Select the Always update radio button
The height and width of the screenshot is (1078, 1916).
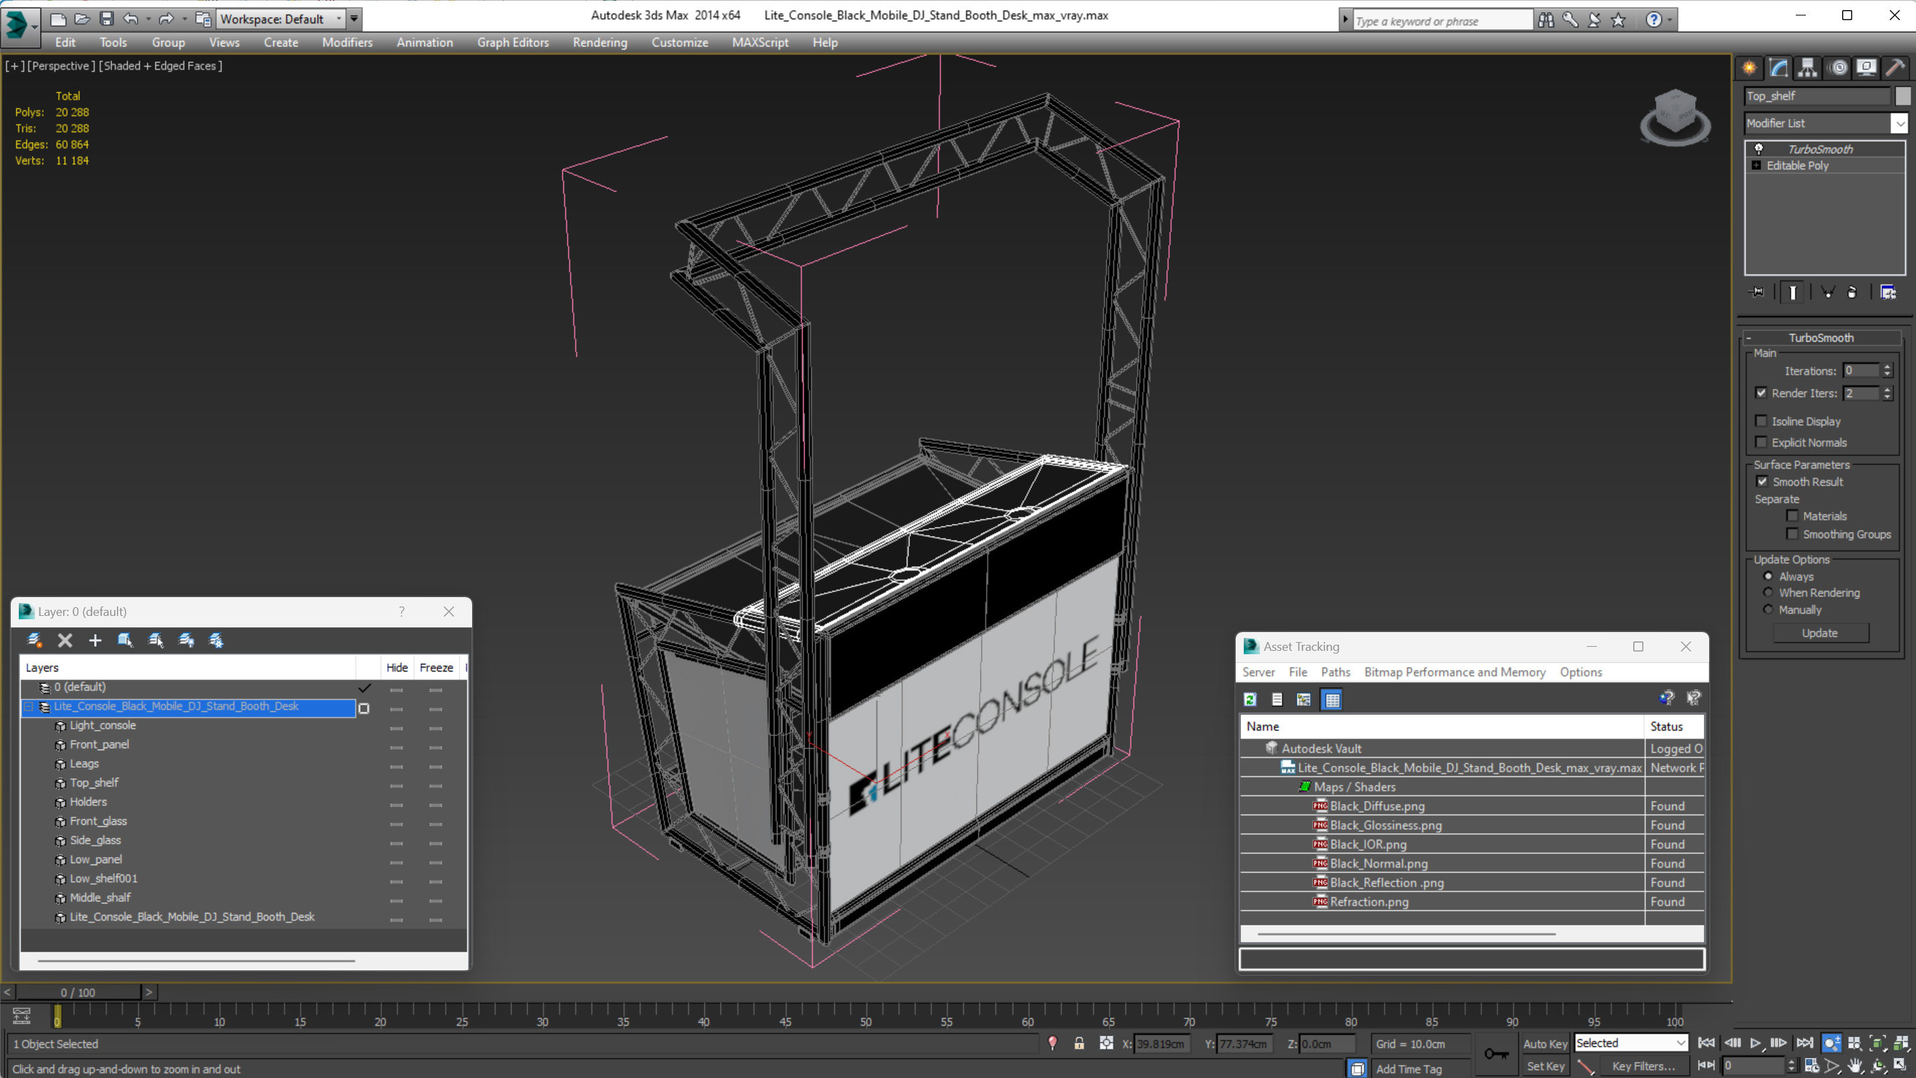[x=1769, y=576]
